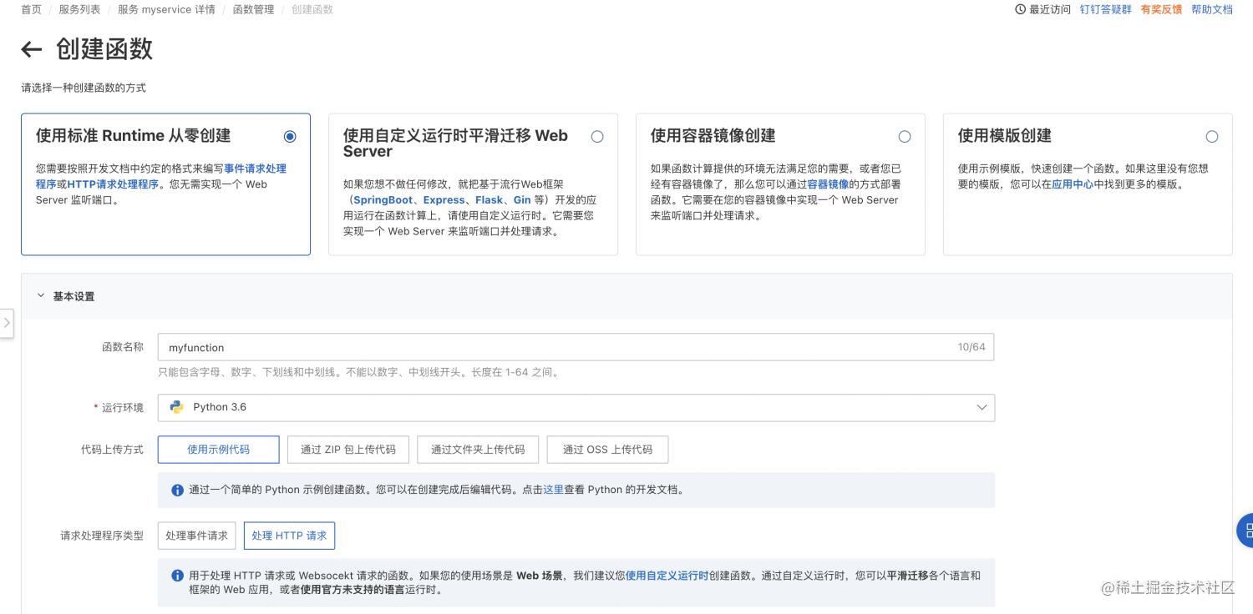This screenshot has width=1253, height=614.
Task: Open SpringBoot link in custom runtime card
Action: (383, 200)
